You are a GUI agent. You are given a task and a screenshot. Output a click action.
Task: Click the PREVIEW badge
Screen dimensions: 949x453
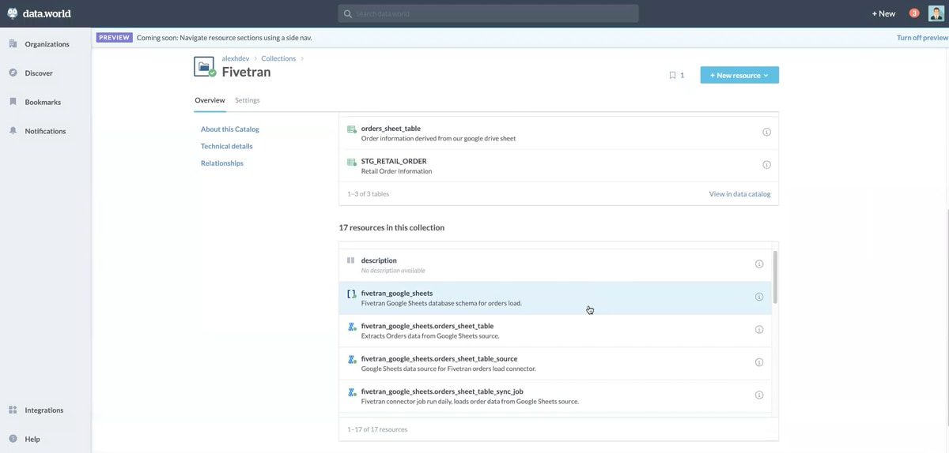pos(115,38)
